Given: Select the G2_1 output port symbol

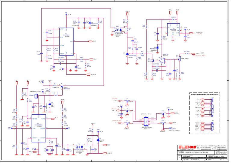Looking at the screenshot, I should [x=90, y=41].
